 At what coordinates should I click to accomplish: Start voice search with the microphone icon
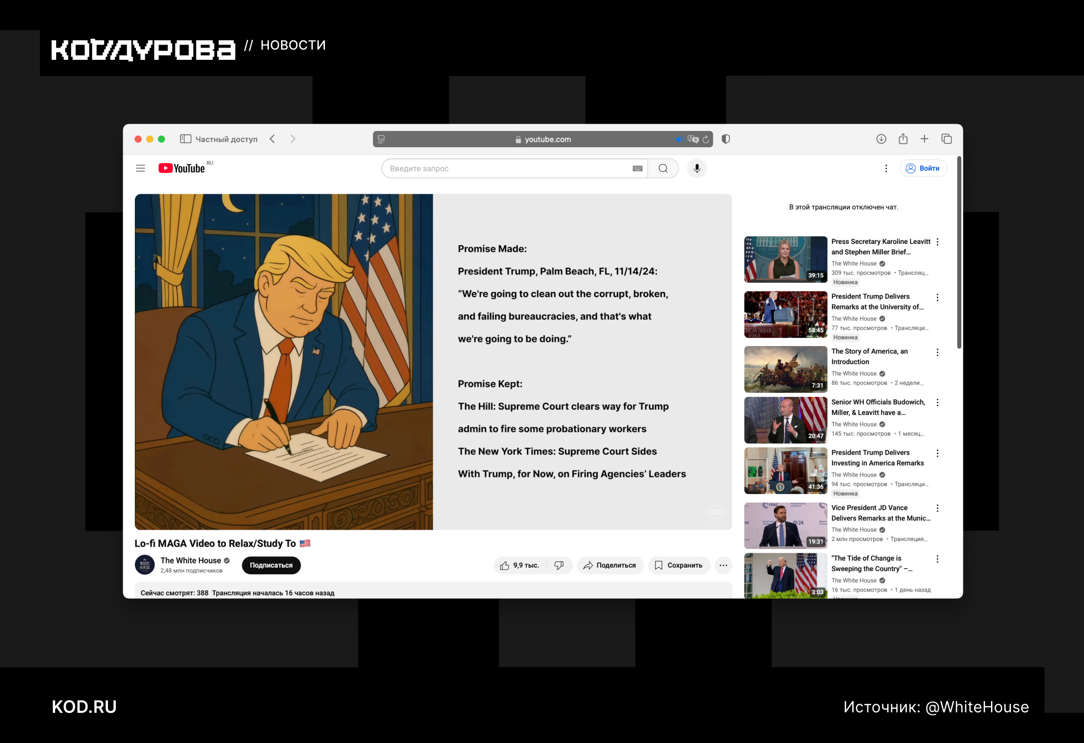697,168
